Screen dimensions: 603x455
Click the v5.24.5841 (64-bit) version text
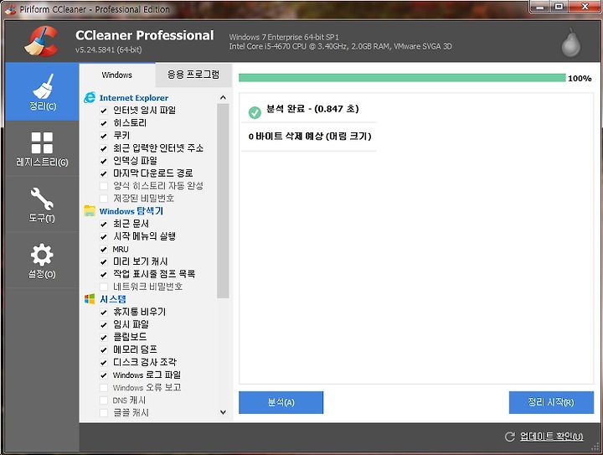click(108, 49)
